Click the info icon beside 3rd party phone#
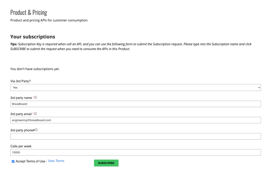 tap(36, 130)
